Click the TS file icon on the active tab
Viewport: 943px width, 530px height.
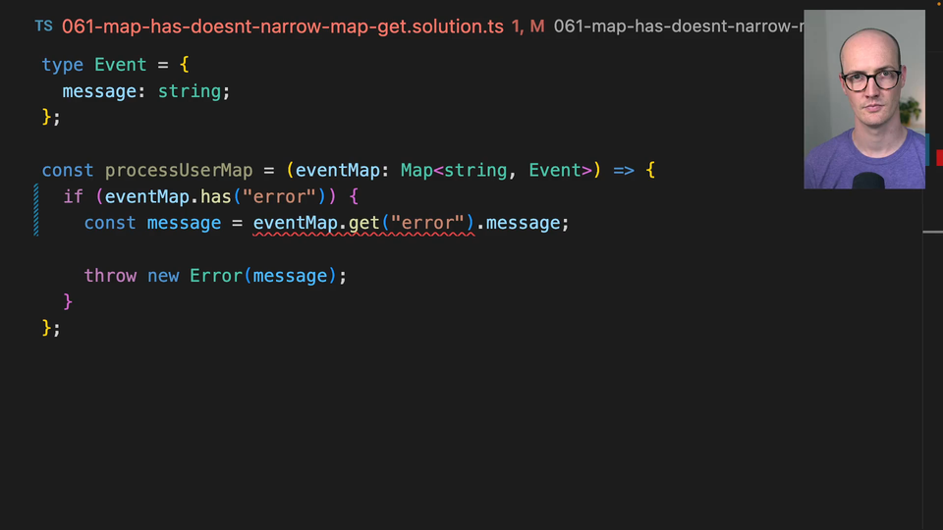44,26
